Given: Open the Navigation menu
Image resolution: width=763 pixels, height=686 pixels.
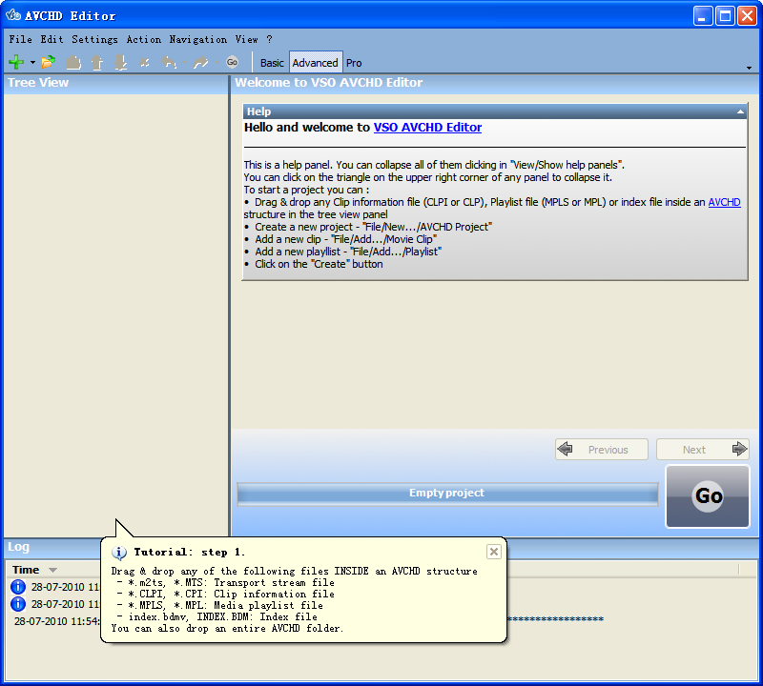Looking at the screenshot, I should pyautogui.click(x=197, y=39).
